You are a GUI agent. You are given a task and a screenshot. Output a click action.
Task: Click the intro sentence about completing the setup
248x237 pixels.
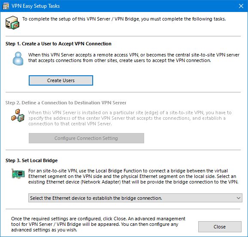tap(124, 19)
